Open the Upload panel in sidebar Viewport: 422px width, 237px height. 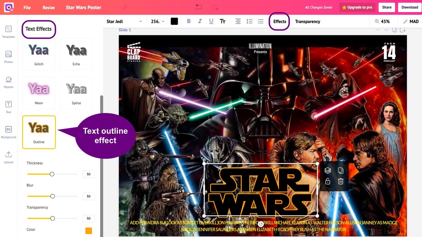(x=8, y=157)
